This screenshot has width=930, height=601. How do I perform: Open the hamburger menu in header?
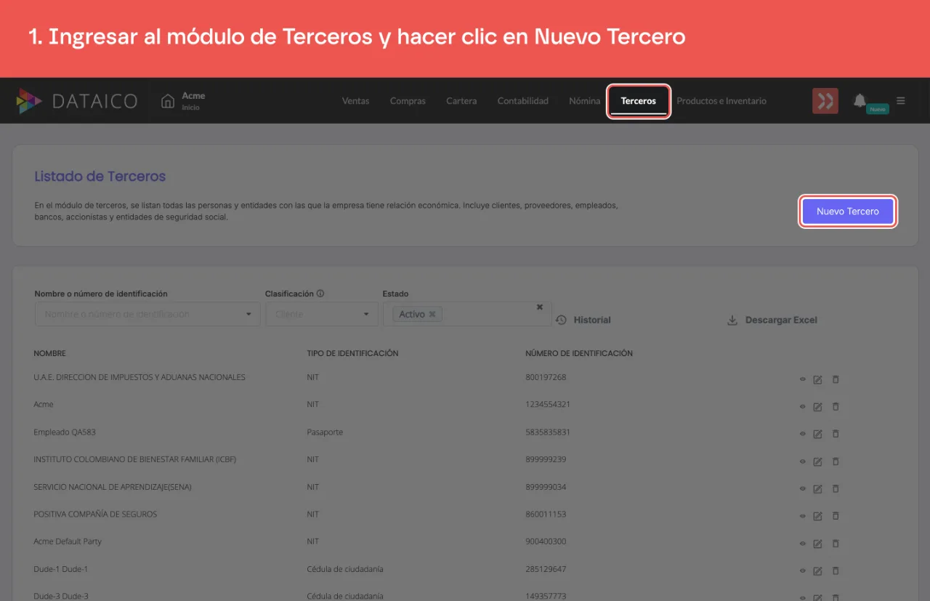click(x=901, y=101)
